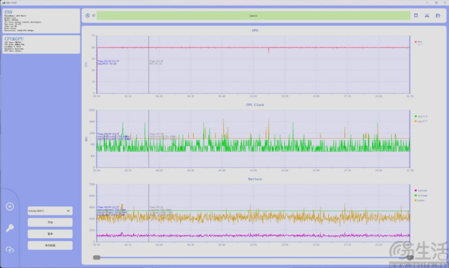
Task: Click the third button below device dropdown
Action: click(50, 246)
